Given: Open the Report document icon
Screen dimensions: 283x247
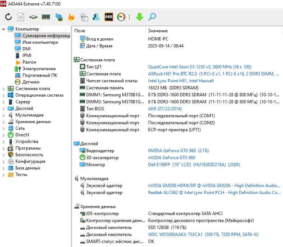Looking at the screenshot, I should tap(21, 17).
